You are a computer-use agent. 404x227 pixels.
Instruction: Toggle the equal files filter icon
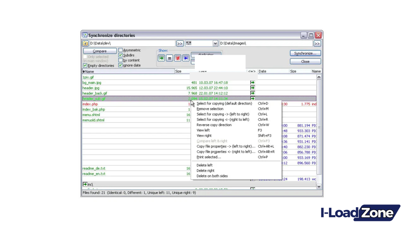[169, 58]
